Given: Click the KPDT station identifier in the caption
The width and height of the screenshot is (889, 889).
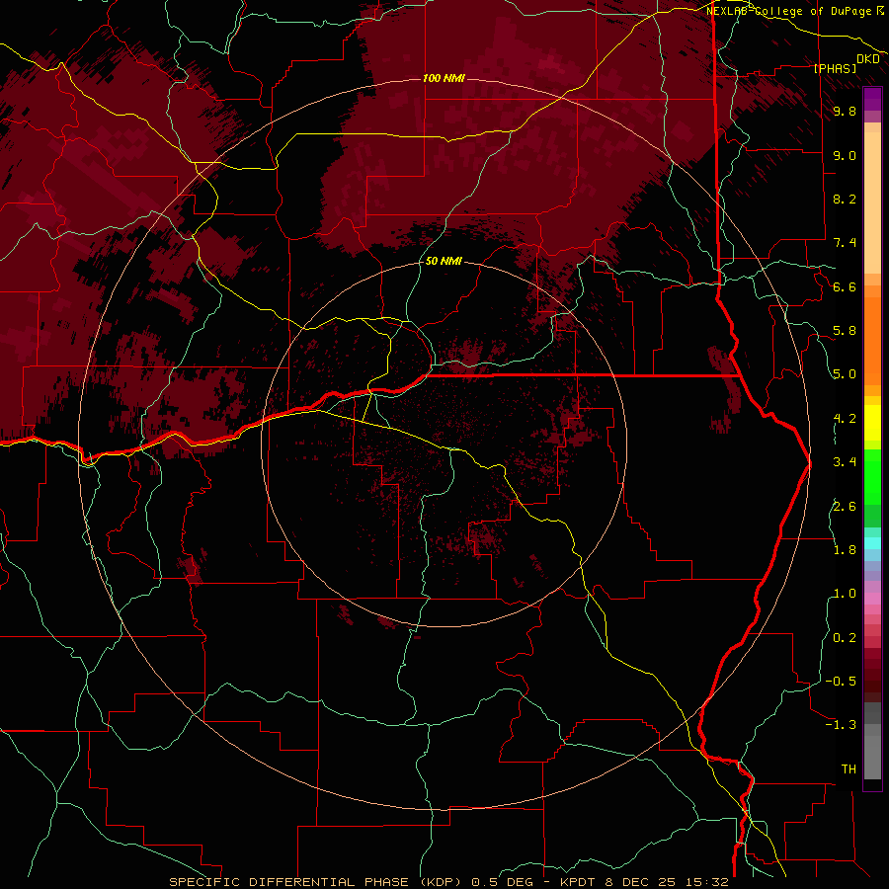Looking at the screenshot, I should coord(580,882).
